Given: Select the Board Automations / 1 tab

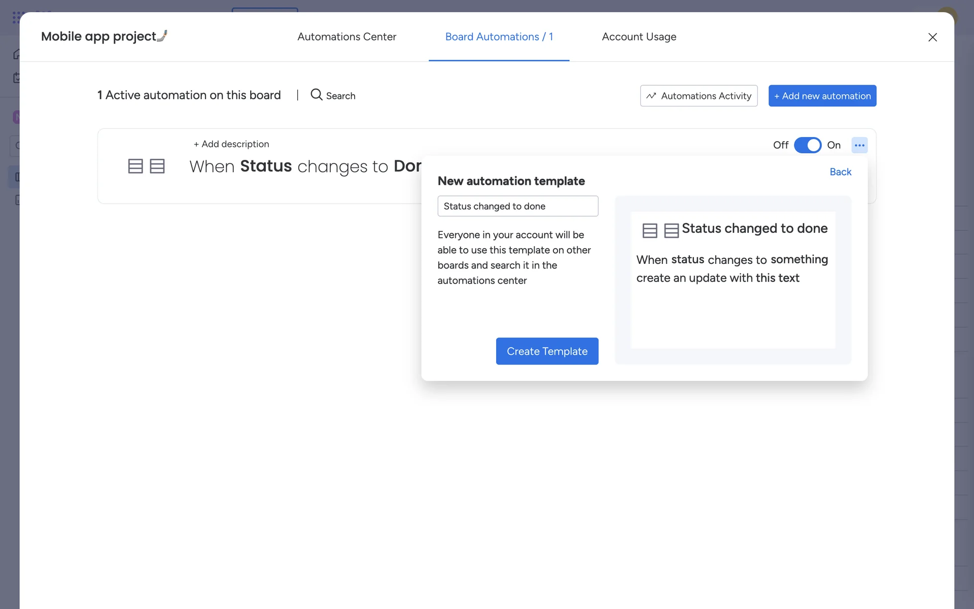Looking at the screenshot, I should pos(499,37).
